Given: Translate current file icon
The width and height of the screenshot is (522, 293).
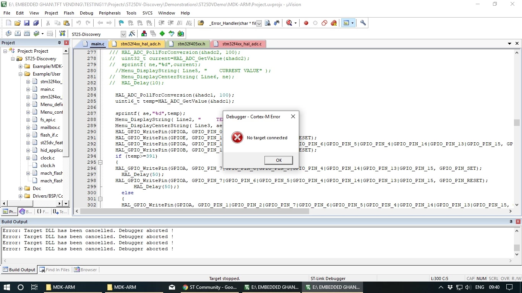Looking at the screenshot, I should pos(8,34).
